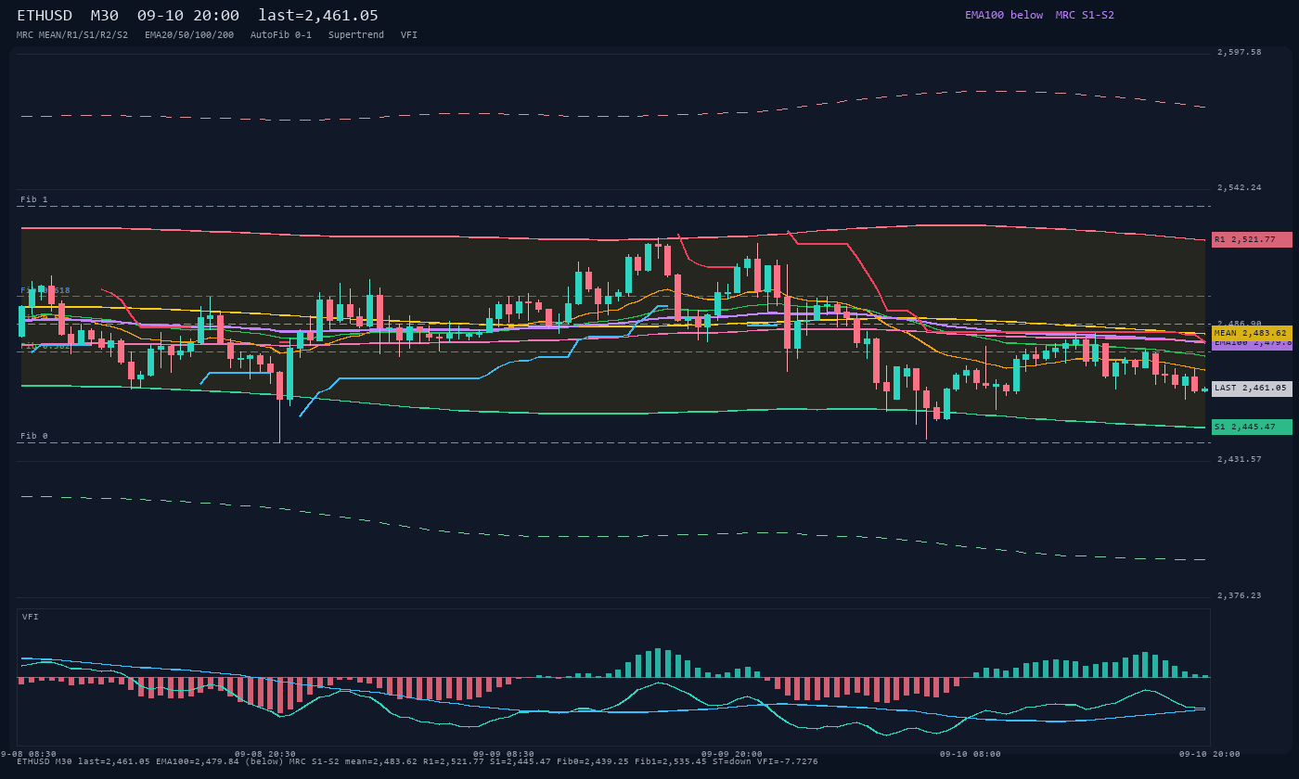The height and width of the screenshot is (779, 1299).
Task: Click the 09-09 08:30 time axis label
Action: (x=504, y=754)
